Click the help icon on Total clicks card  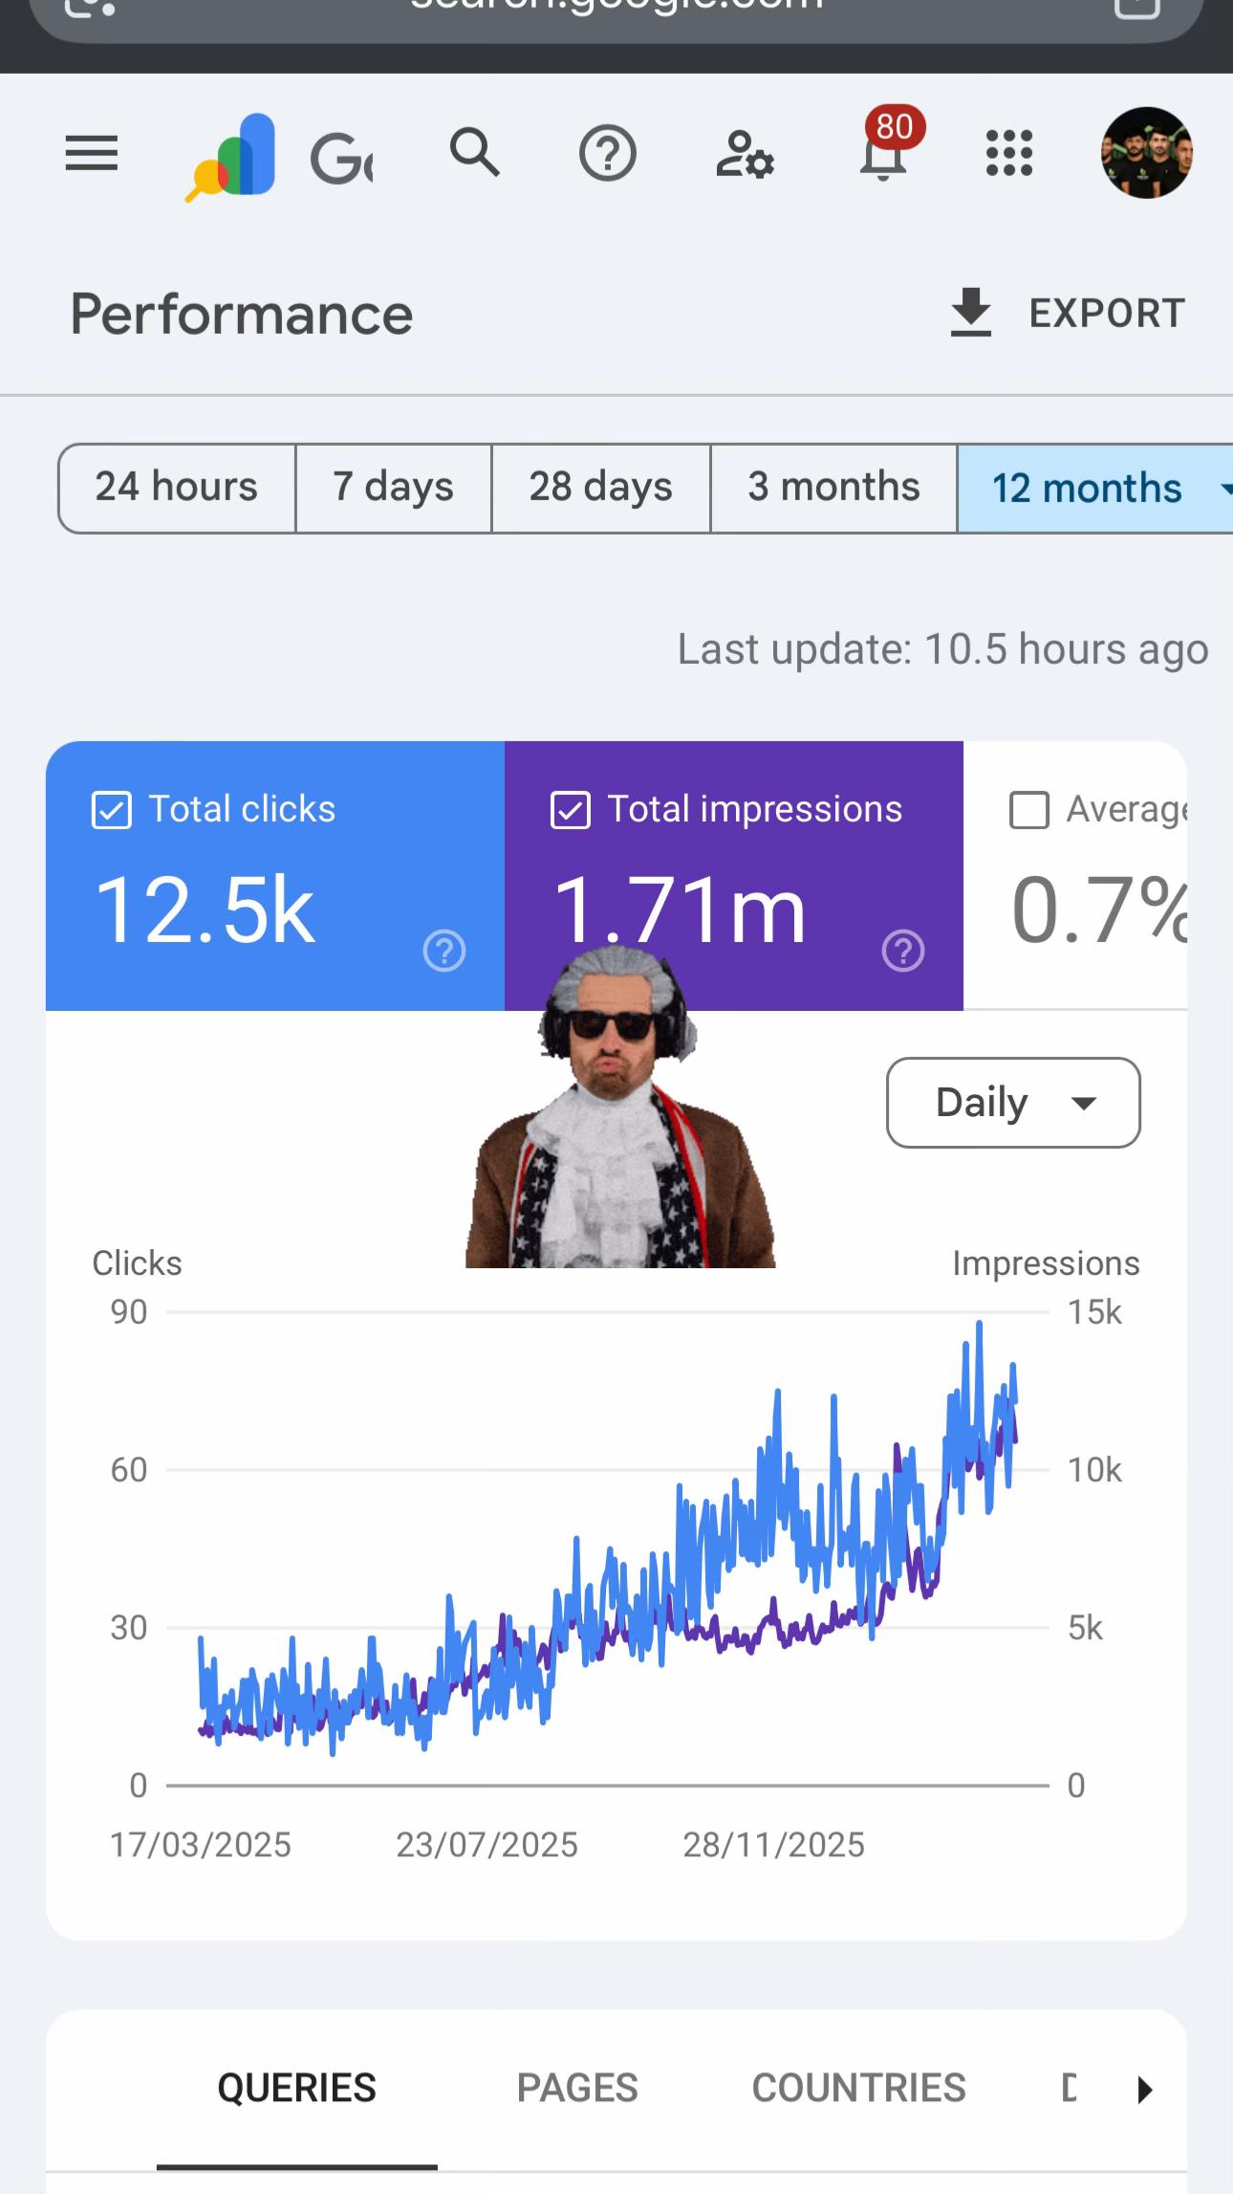tap(444, 951)
